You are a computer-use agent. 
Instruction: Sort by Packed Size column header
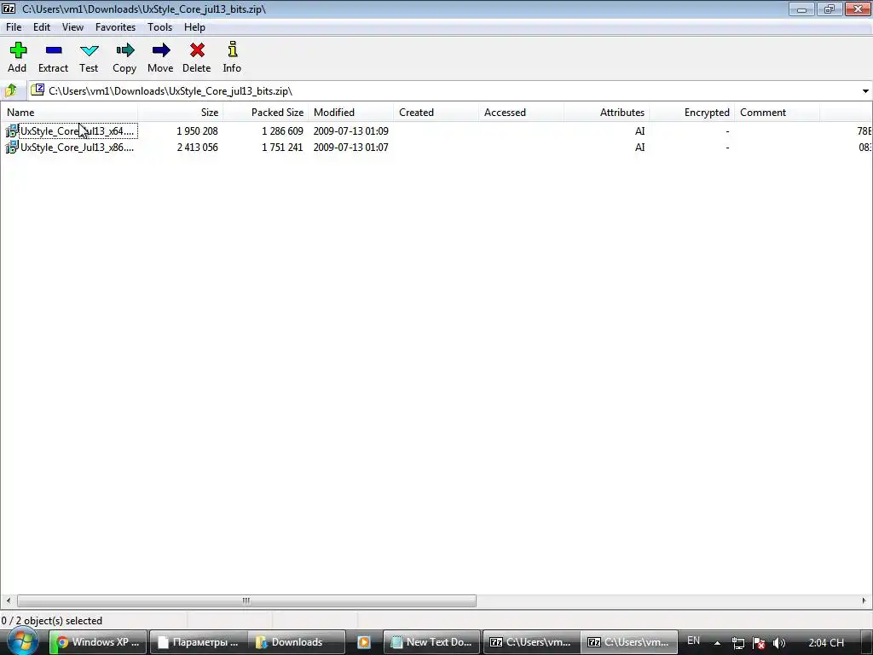click(266, 112)
